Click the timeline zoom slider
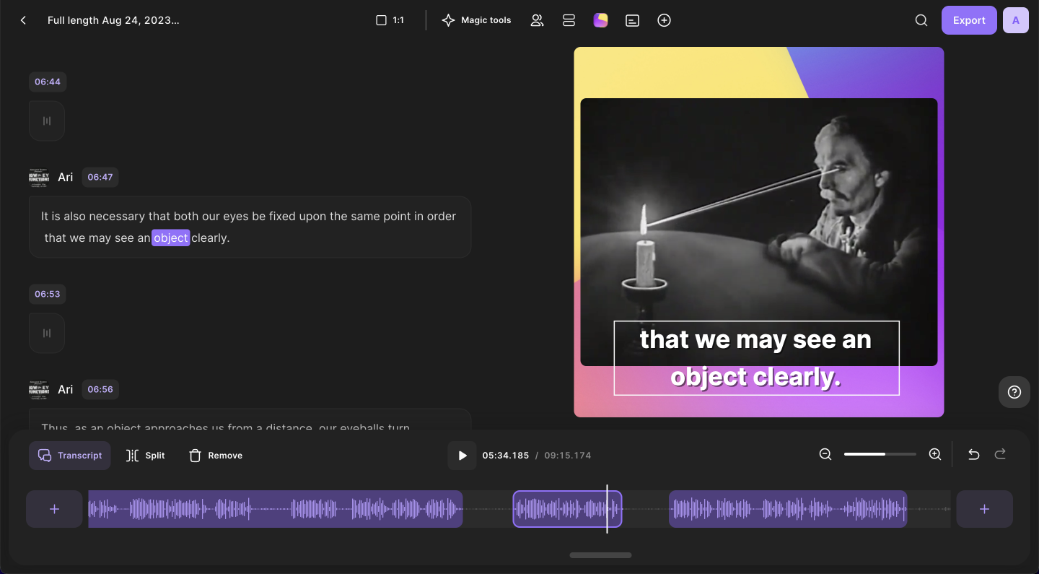Image resolution: width=1039 pixels, height=574 pixels. point(880,454)
